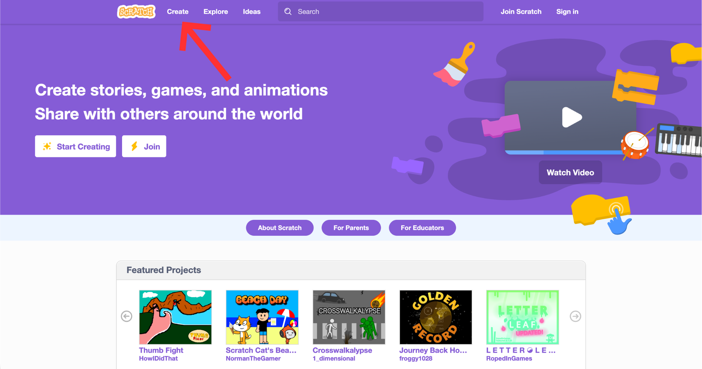This screenshot has width=702, height=369.
Task: Click the Watch Video button
Action: (570, 172)
